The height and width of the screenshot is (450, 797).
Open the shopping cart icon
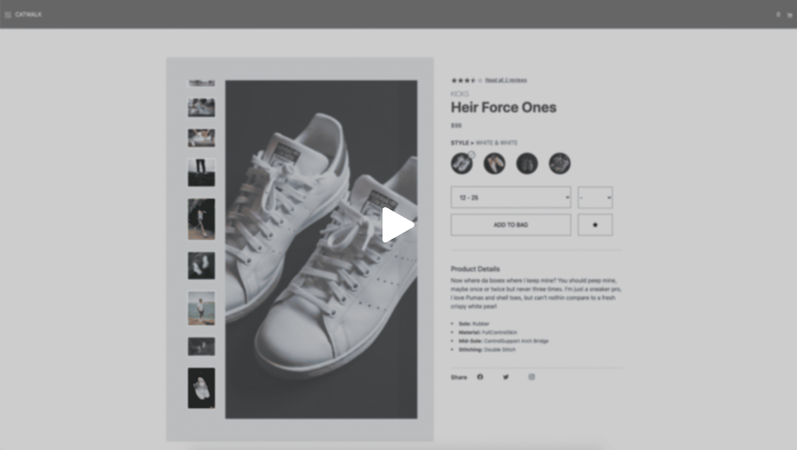(x=789, y=15)
